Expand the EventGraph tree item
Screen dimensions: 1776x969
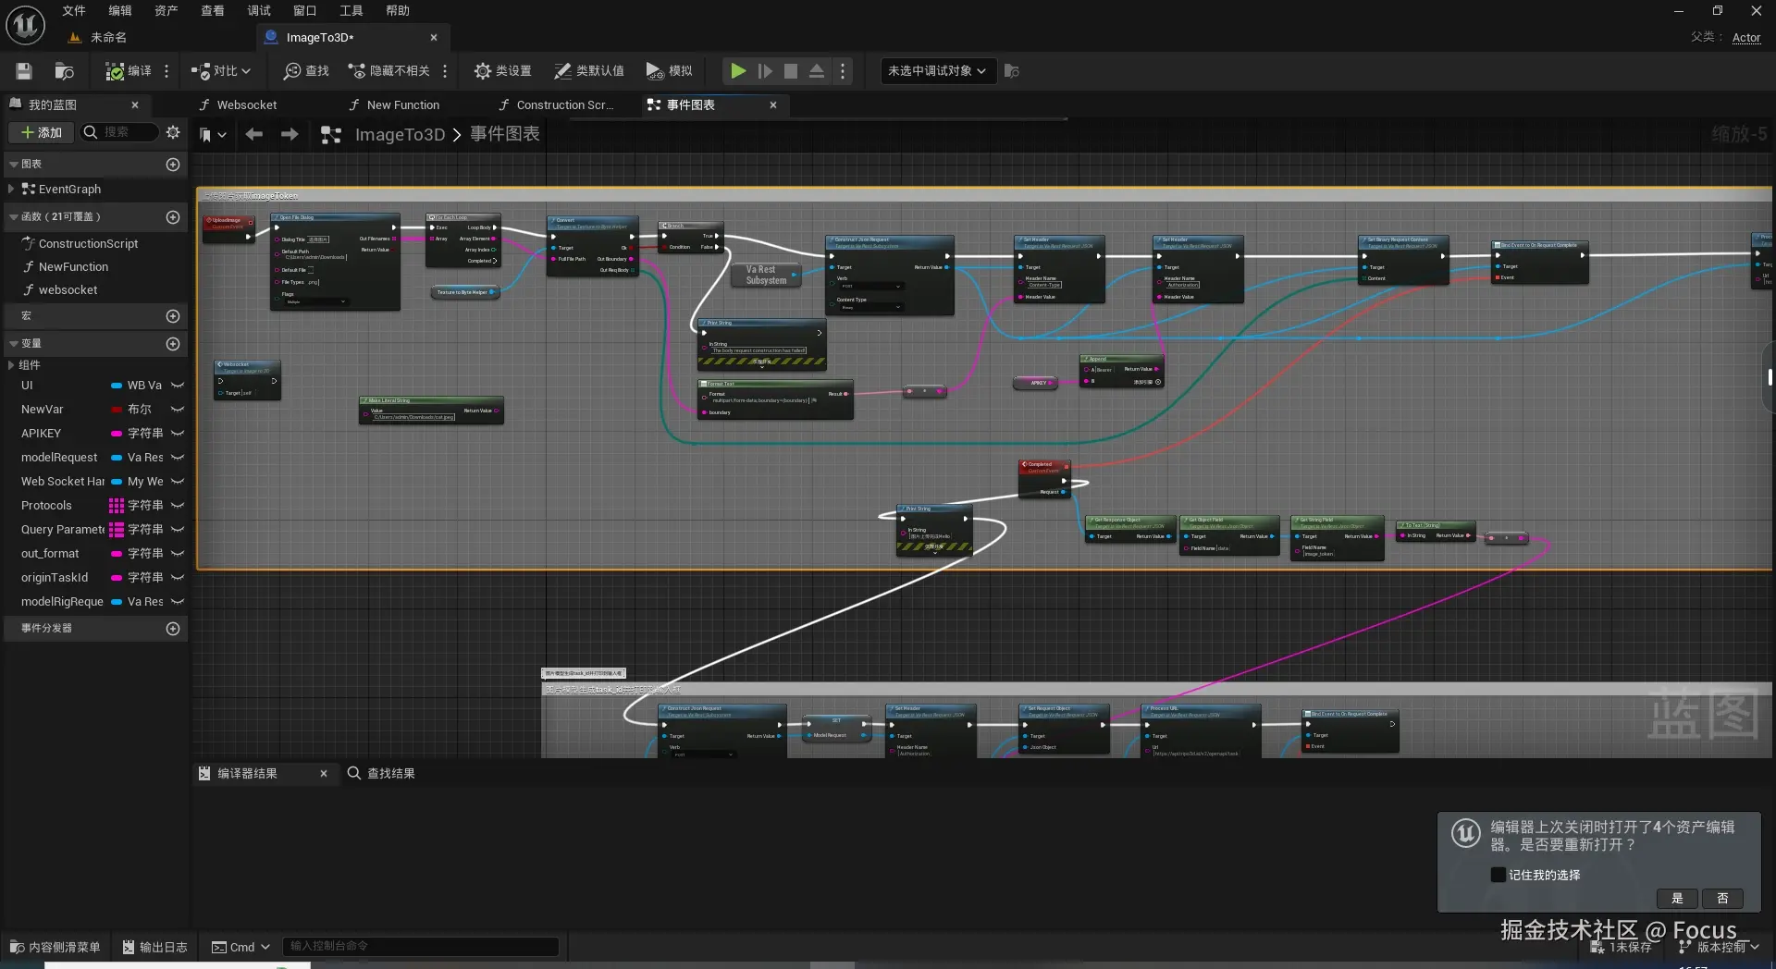coord(11,190)
